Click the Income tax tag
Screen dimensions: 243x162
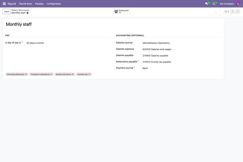[x=82, y=74]
